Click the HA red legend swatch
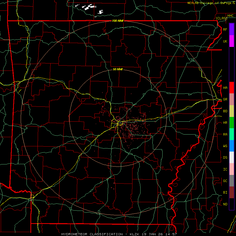Screen dimensions: 236x236 pos(232,88)
